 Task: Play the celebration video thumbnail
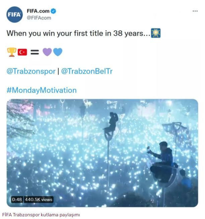click(x=102, y=153)
